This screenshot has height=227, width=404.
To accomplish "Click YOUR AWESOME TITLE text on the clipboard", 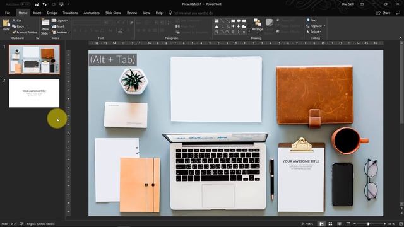I will pyautogui.click(x=300, y=161).
